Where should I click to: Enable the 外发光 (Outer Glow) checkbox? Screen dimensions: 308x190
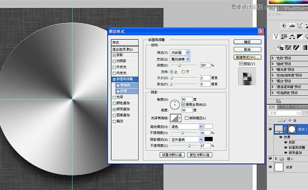[114, 67]
